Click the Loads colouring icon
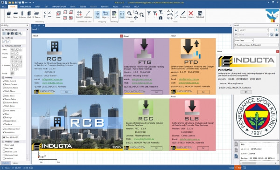Screen dimensions: 280x170 pos(13,74)
